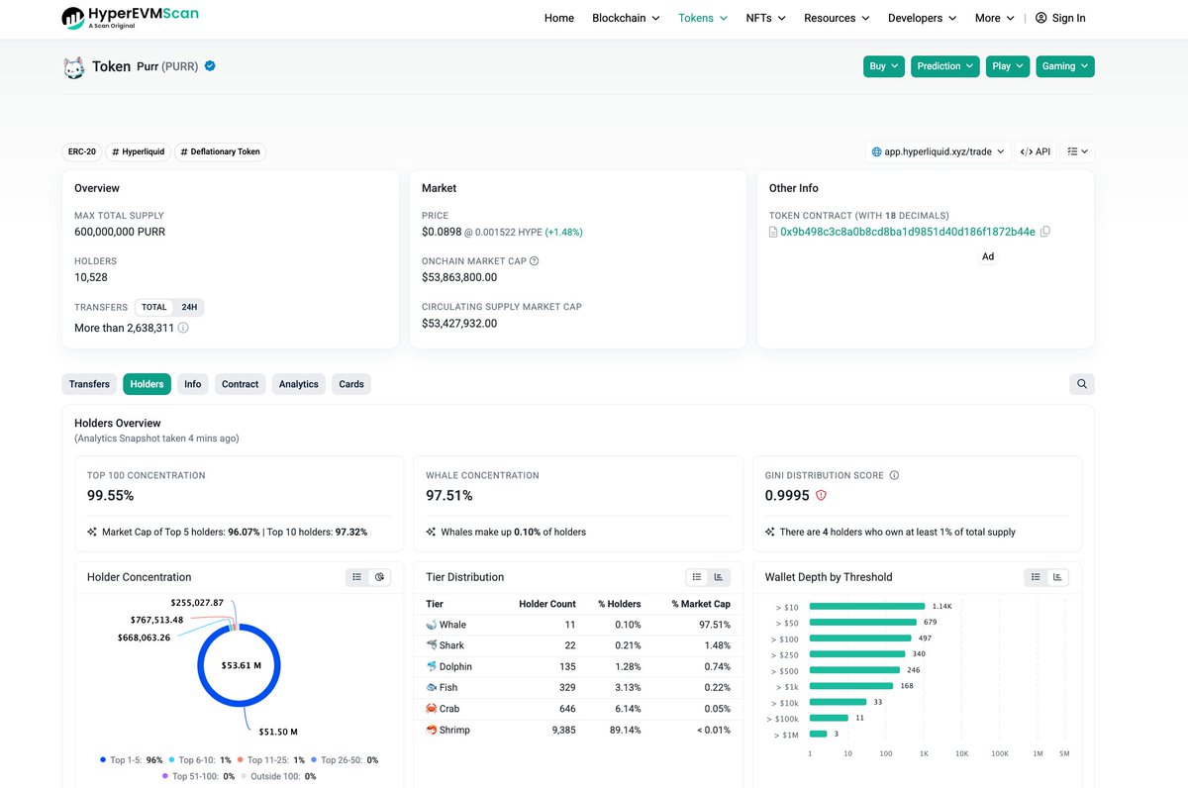
Task: Click the blue verified checkmark badge
Action: coord(210,66)
